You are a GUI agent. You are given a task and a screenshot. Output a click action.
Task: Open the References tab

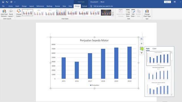(x=40, y=6)
